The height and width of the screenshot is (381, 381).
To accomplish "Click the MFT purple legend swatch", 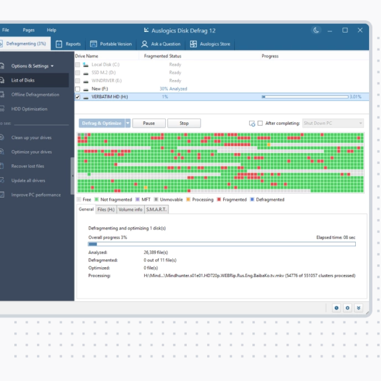I will coord(138,200).
